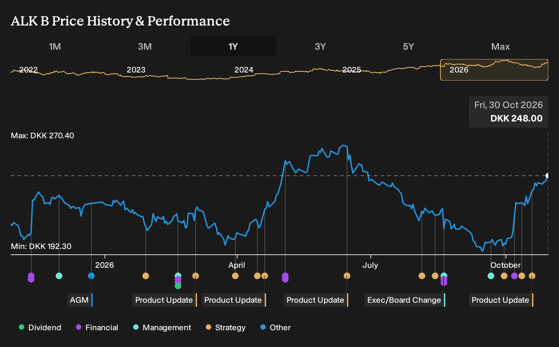This screenshot has width=559, height=347.
Task: Click the stacked purple dots at the price peak rise
Action: click(285, 278)
